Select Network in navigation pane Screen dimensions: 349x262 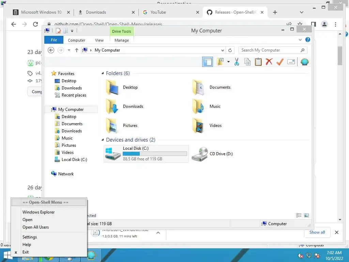point(66,174)
